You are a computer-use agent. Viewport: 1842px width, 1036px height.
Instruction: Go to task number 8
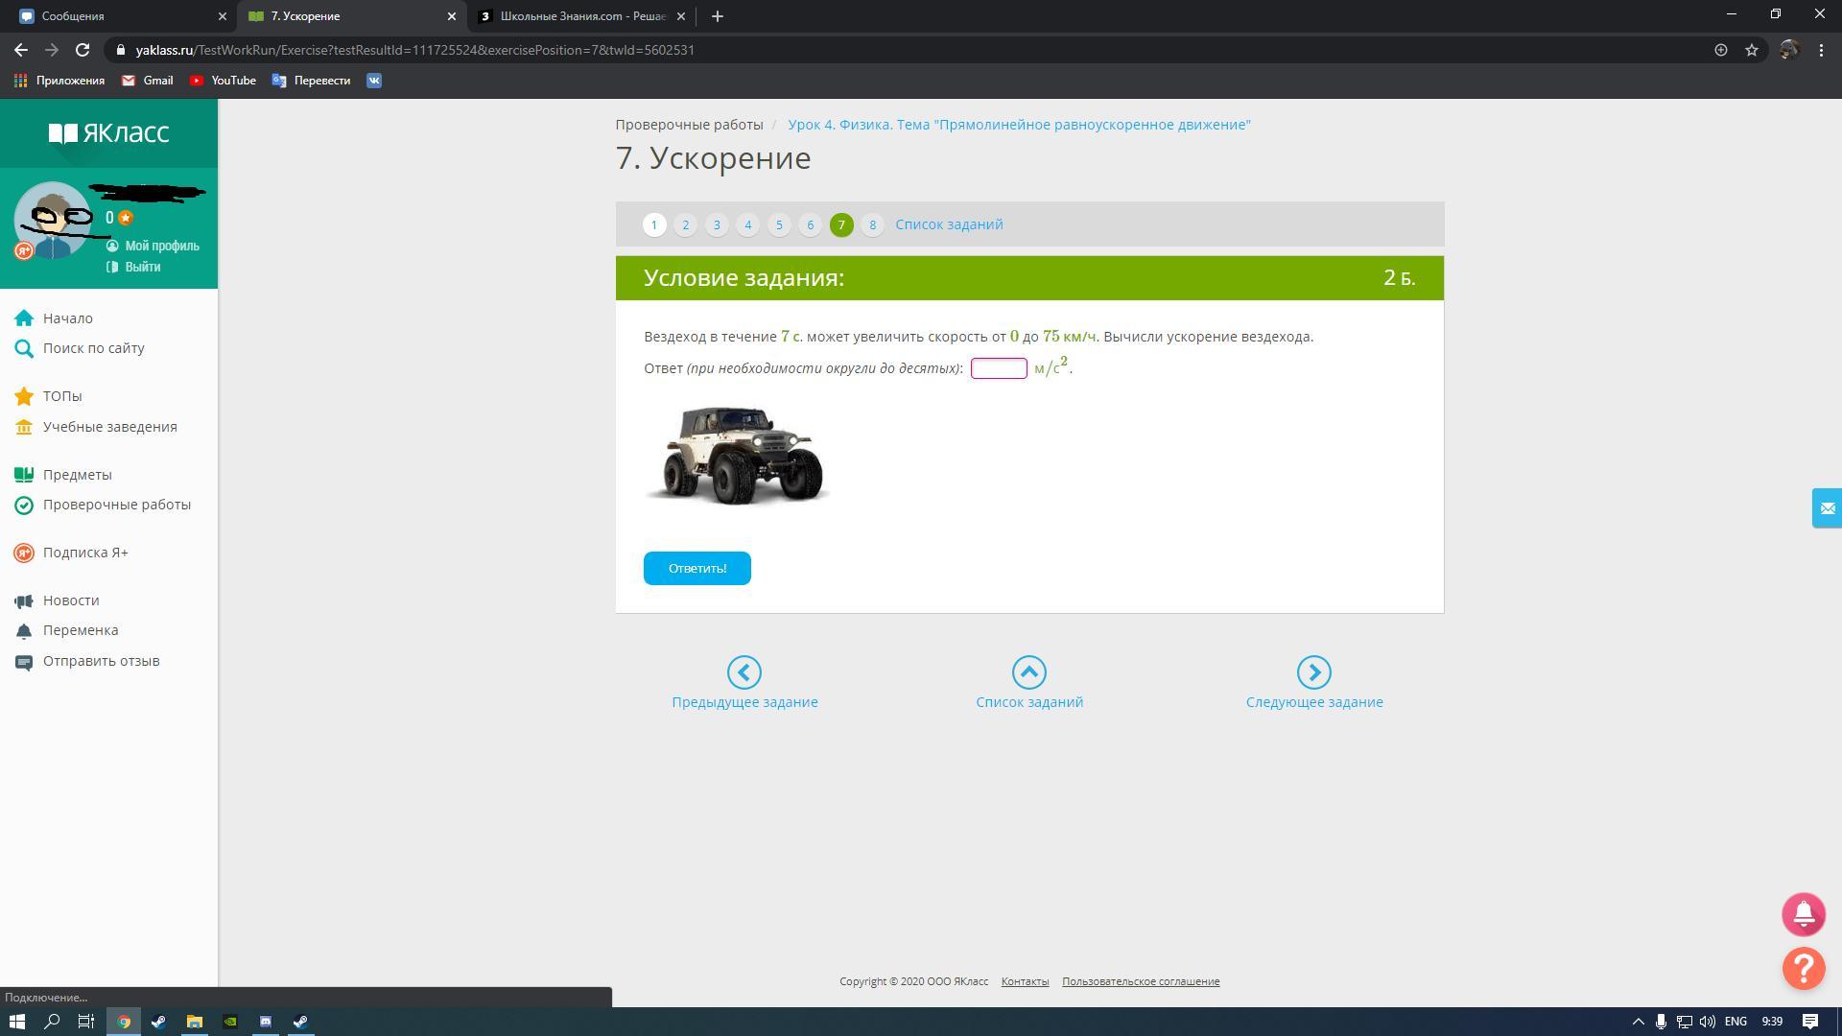click(872, 224)
